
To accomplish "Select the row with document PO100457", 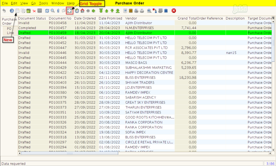I will pos(145,28).
